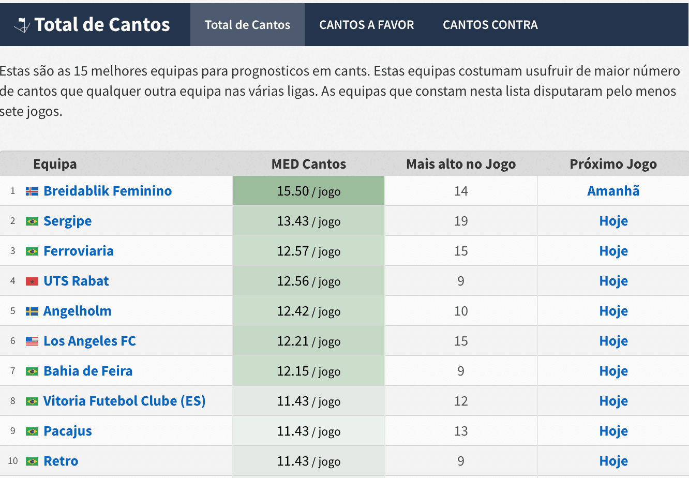Click the Mais alto no Jogo column header
Image resolution: width=689 pixels, height=478 pixels.
(x=461, y=164)
